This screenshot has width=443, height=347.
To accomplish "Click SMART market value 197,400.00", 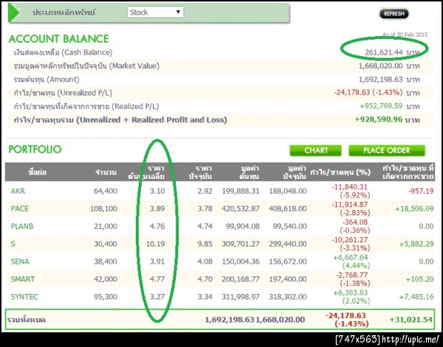I will (288, 279).
